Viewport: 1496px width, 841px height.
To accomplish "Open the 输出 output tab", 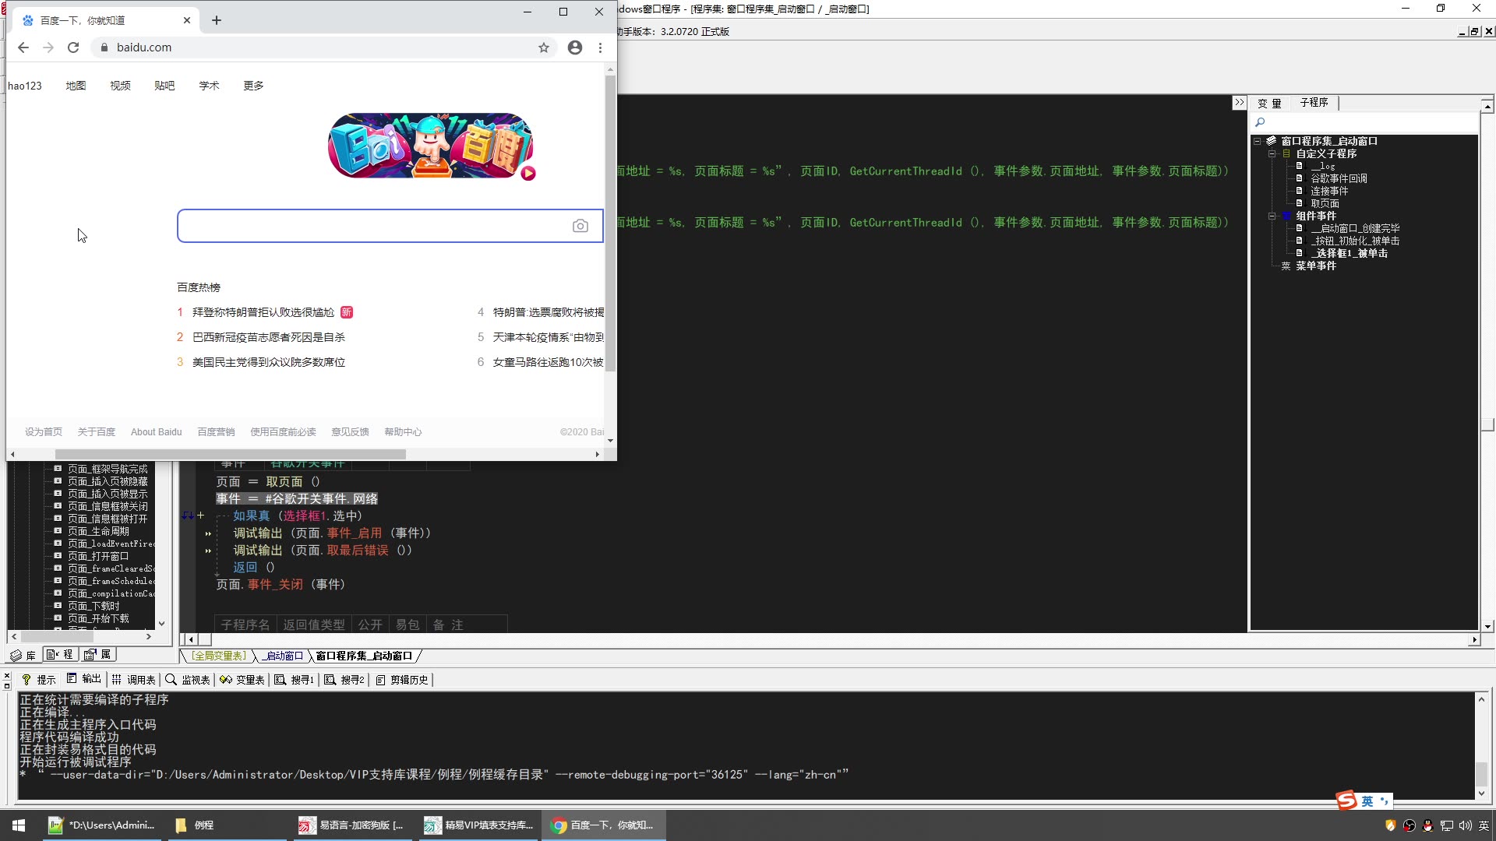I will (x=84, y=680).
